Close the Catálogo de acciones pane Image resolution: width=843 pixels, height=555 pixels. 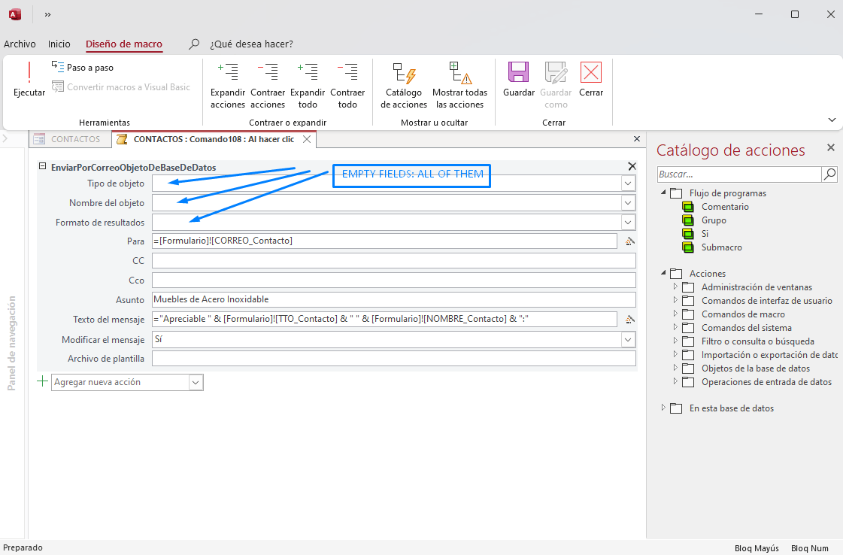point(831,147)
